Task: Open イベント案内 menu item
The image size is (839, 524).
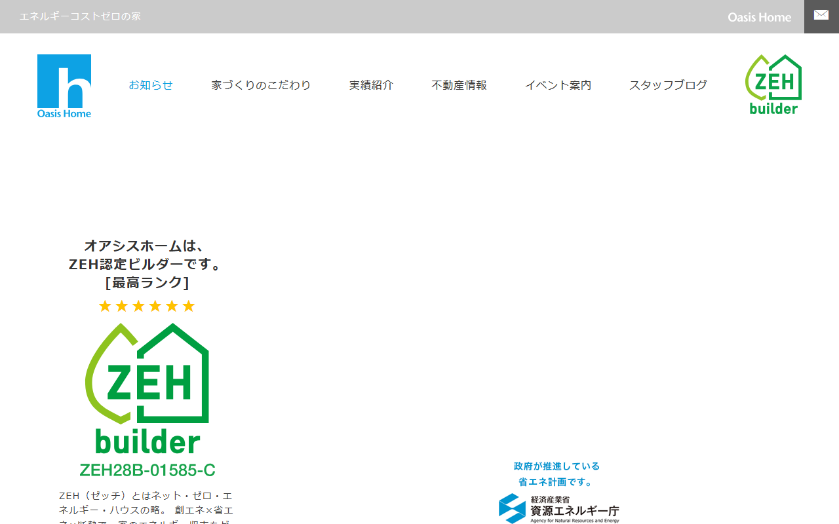Action: coord(558,85)
